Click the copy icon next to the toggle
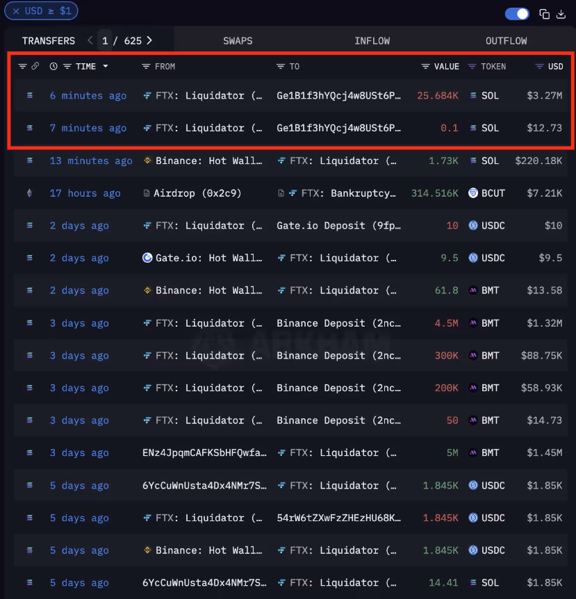This screenshot has width=576, height=599. [544, 14]
